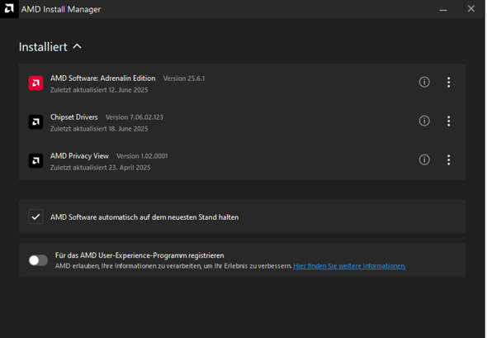The height and width of the screenshot is (338, 487).
Task: Open three-dot menu for AMD Privacy View
Action: [x=448, y=159]
